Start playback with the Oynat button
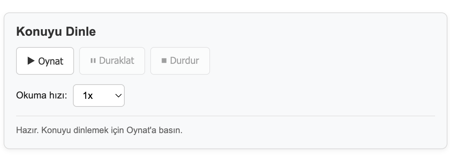 click(x=45, y=61)
